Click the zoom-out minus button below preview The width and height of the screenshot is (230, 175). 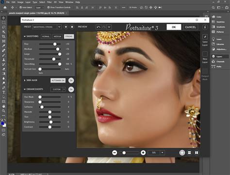pos(115,153)
